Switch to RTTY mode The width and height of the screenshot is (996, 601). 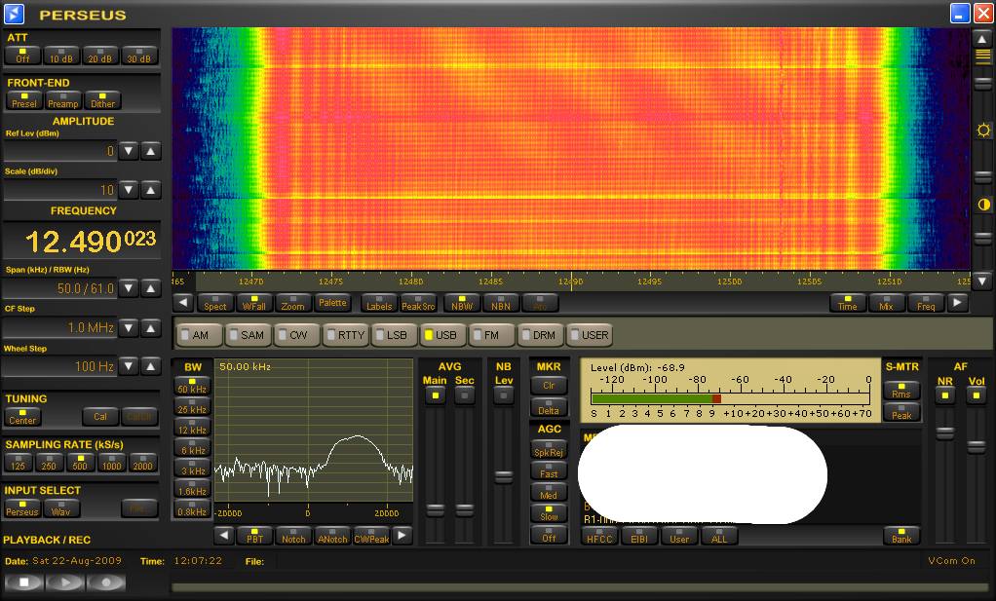coord(346,334)
